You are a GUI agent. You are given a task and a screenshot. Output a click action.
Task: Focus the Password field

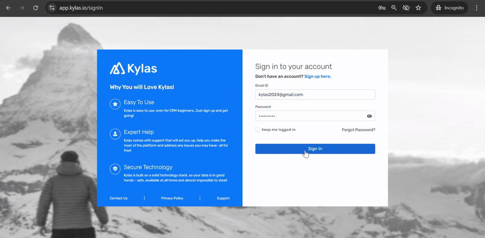[315, 116]
